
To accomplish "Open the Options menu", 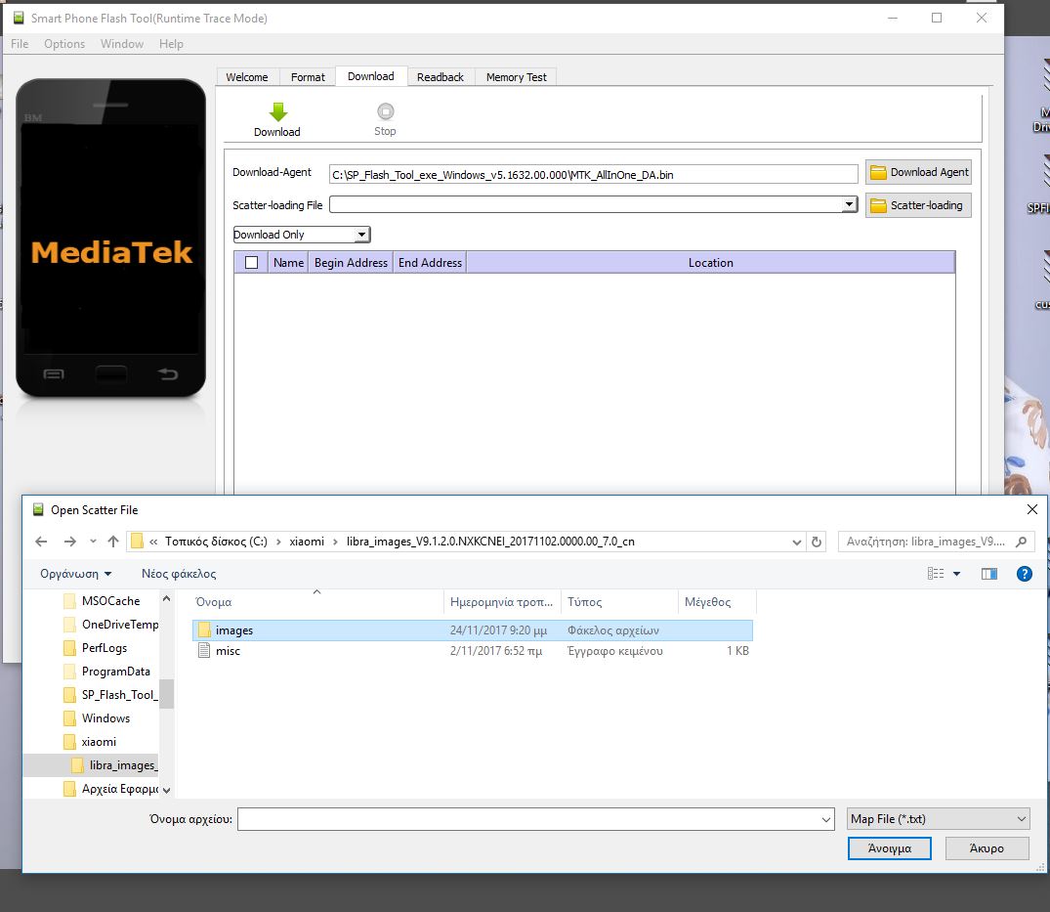I will (64, 44).
